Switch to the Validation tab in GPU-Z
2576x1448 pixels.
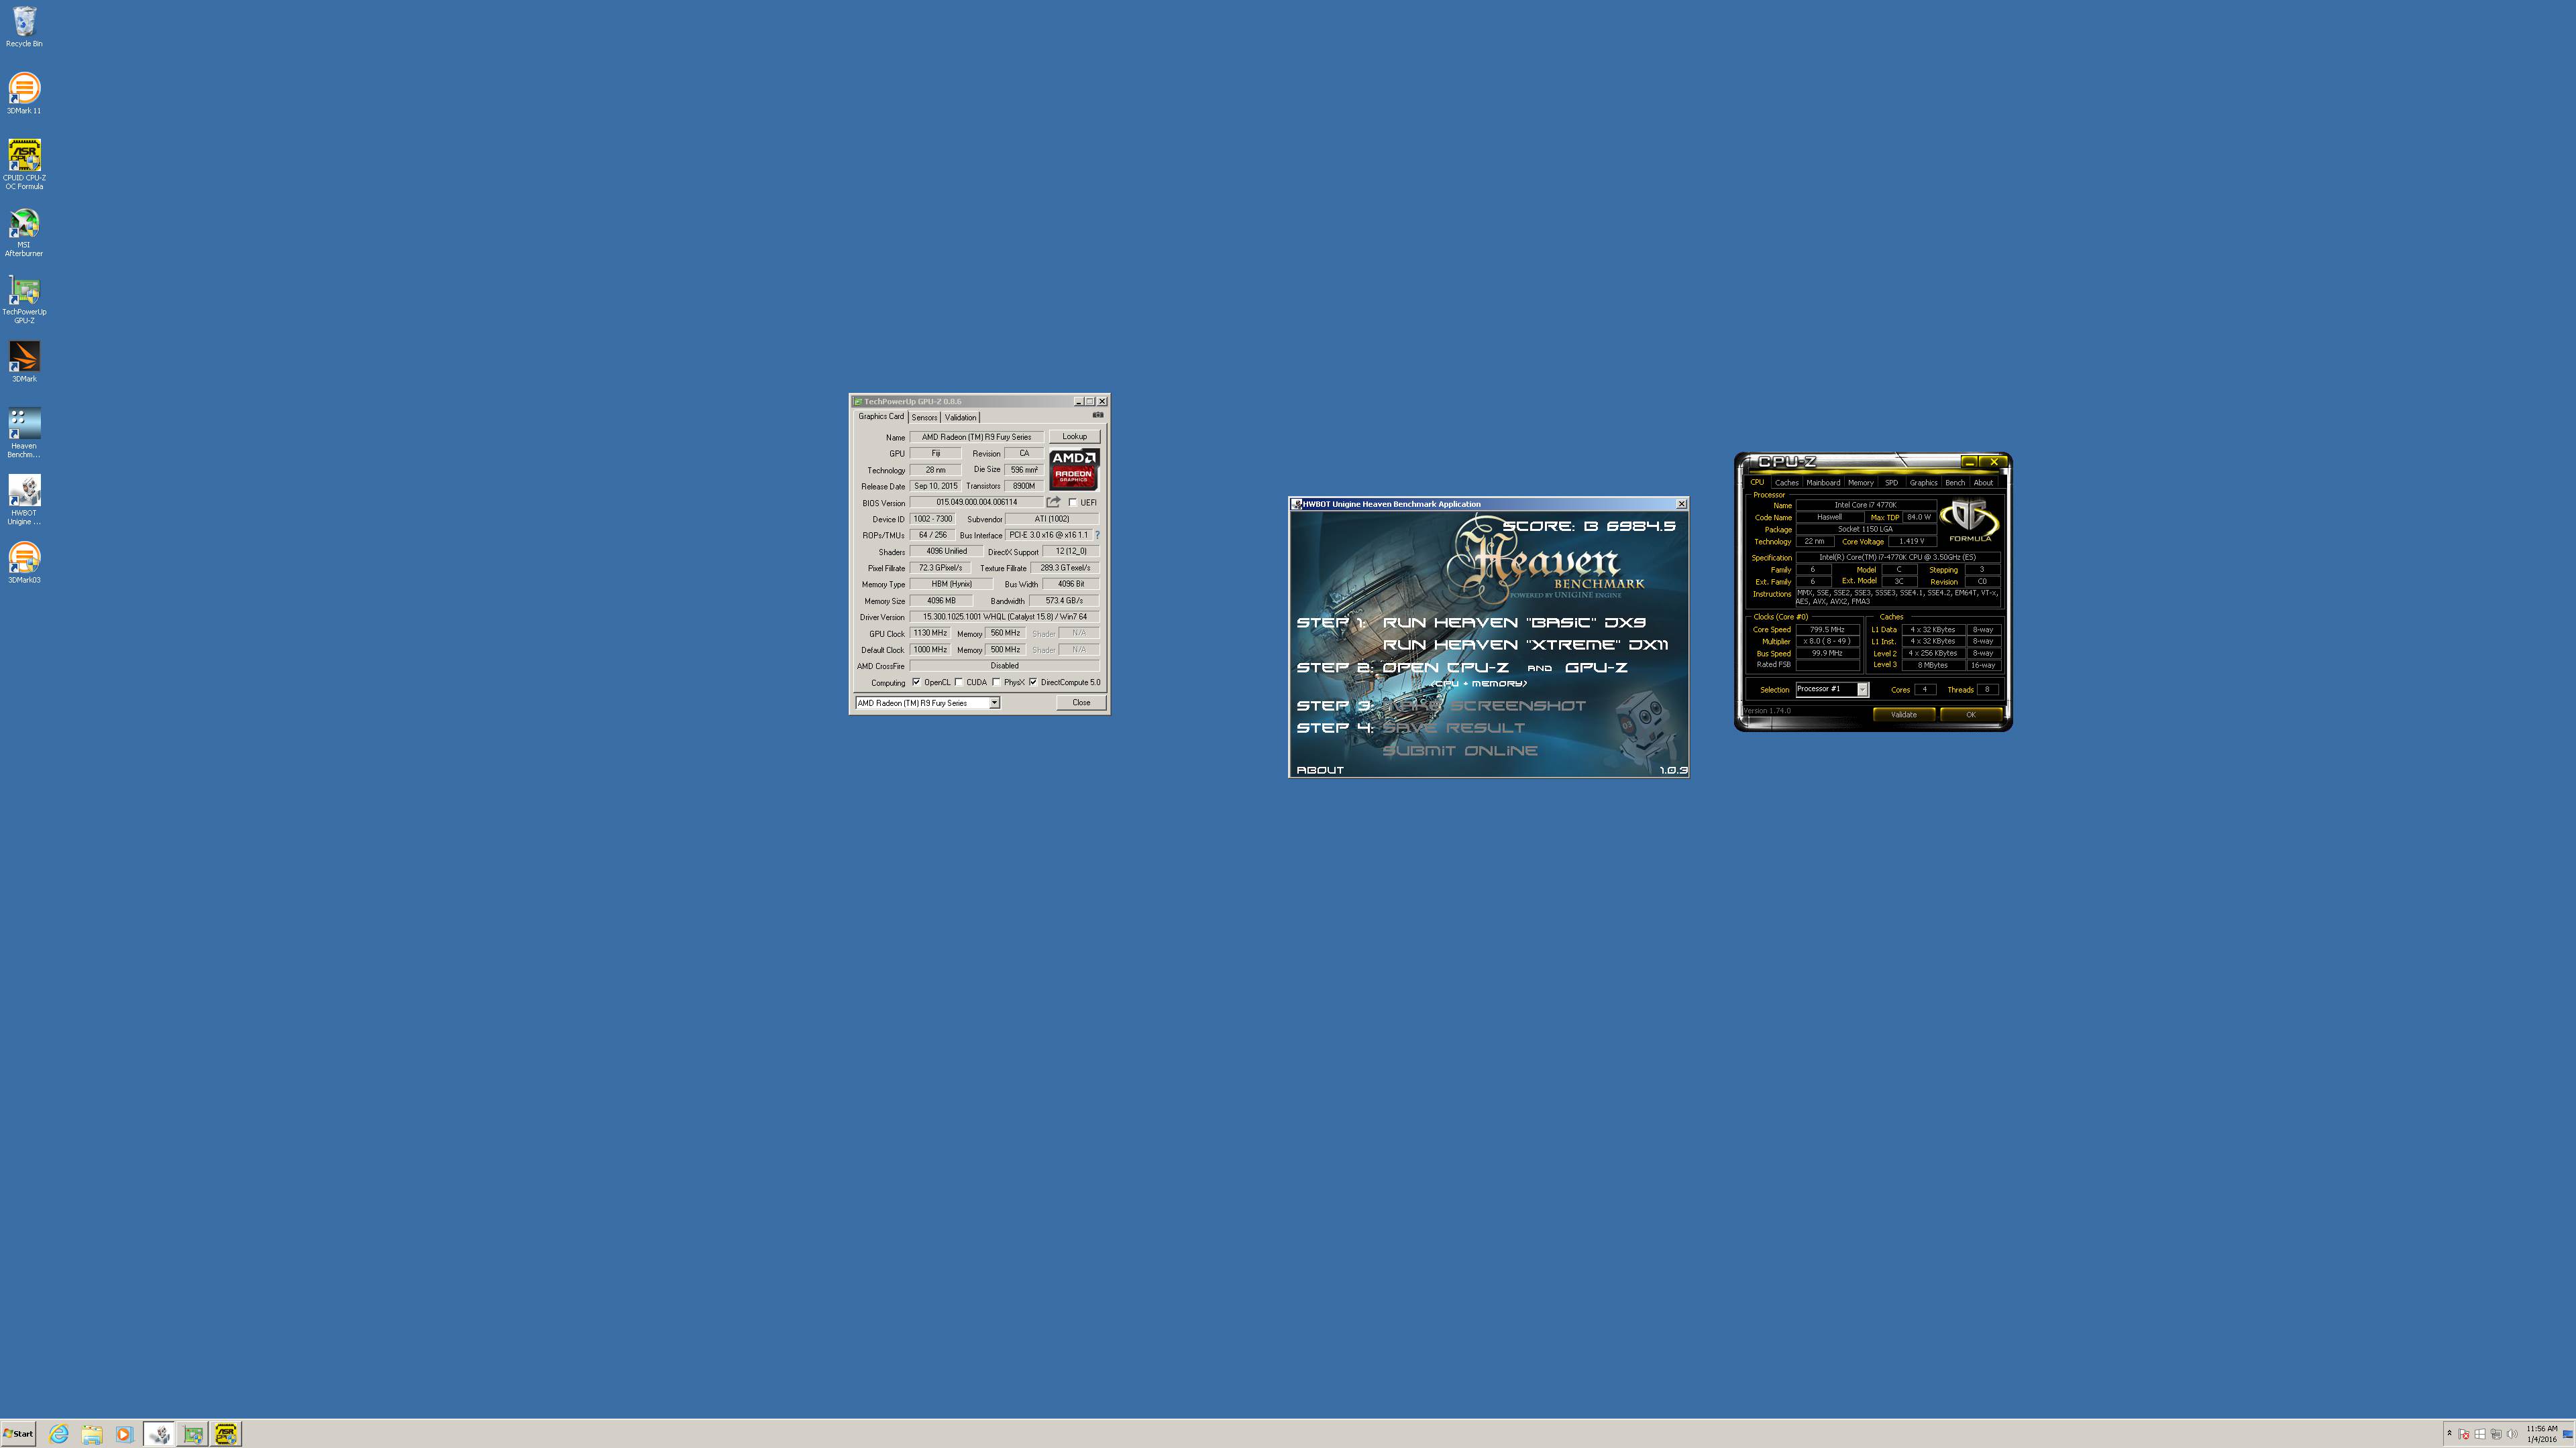(x=960, y=418)
